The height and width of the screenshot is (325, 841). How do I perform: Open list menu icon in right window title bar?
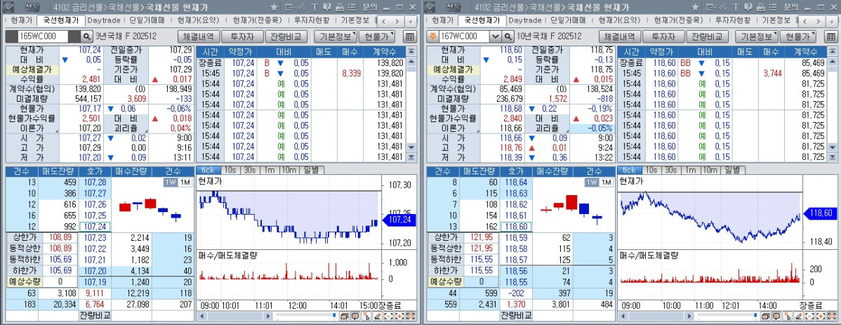point(772,8)
